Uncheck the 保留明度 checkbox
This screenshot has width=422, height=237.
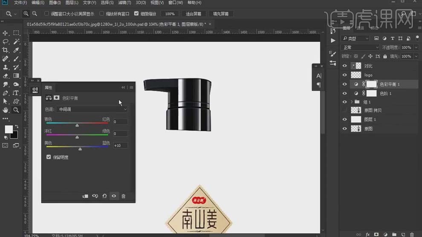pos(49,157)
